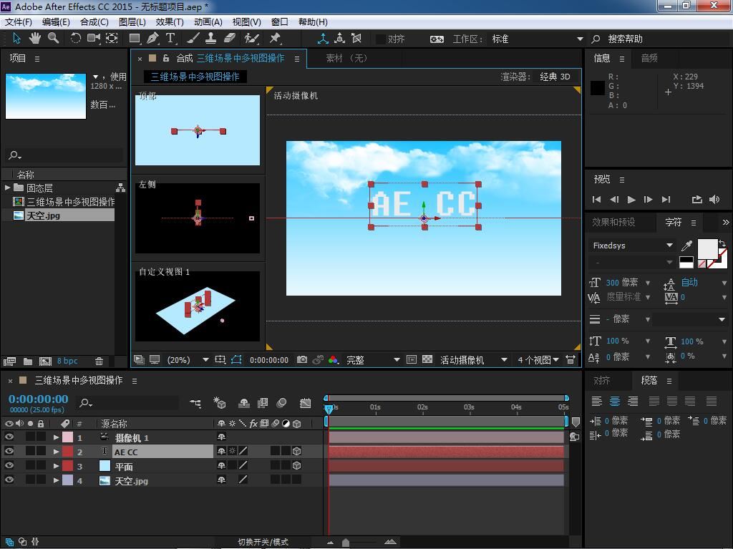Select the Pen tool

(x=152, y=39)
